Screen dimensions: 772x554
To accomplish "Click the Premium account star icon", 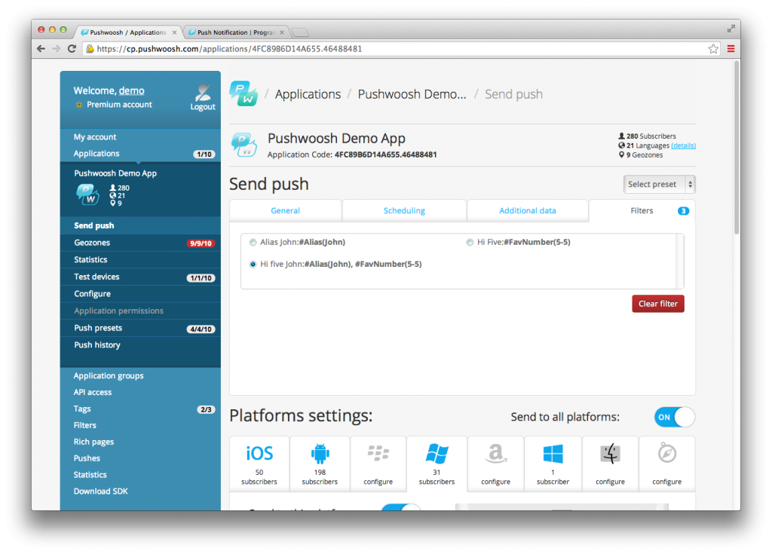I will coord(78,105).
